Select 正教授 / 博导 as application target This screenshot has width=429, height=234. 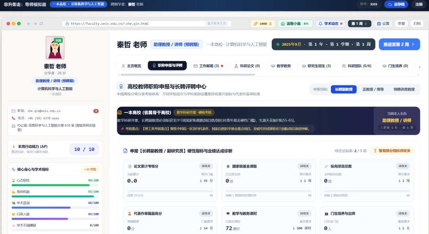(x=373, y=89)
